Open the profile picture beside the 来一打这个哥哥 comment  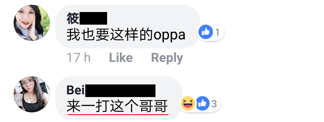[32, 94]
